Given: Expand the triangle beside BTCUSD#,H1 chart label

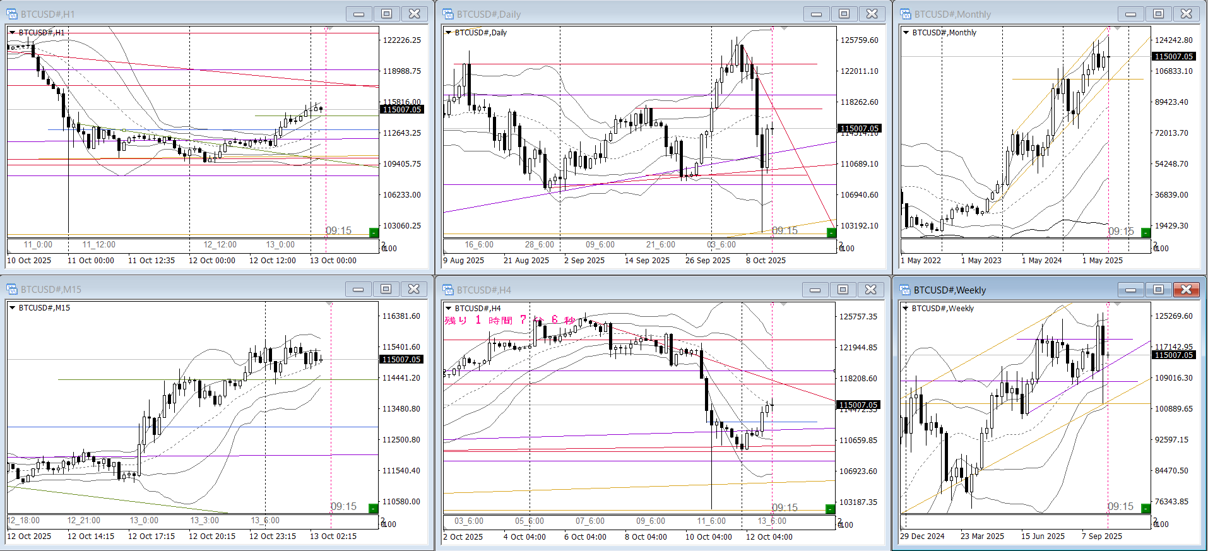Looking at the screenshot, I should [12, 32].
